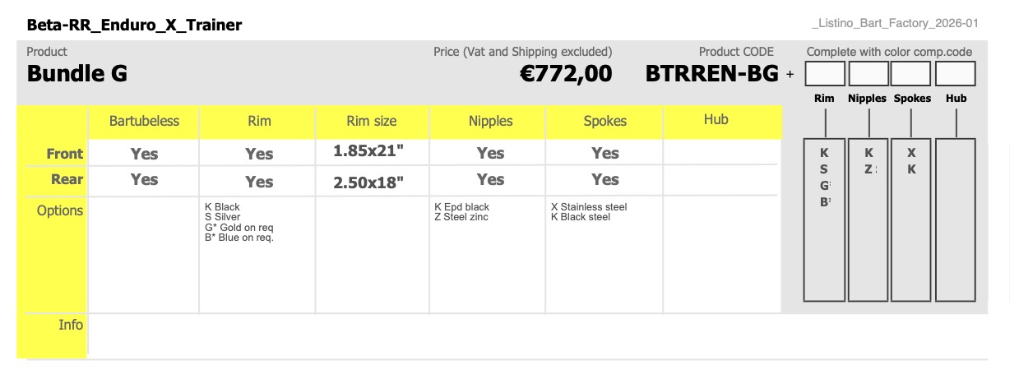Click the Hub column header cell
1019x388 pixels.
[716, 121]
